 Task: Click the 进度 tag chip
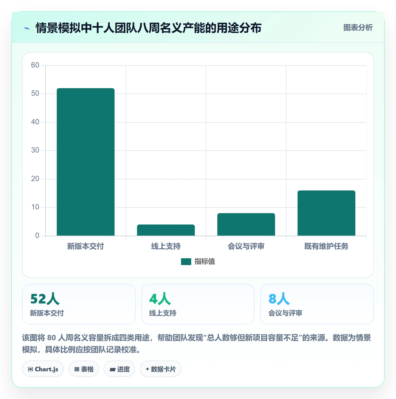(119, 369)
